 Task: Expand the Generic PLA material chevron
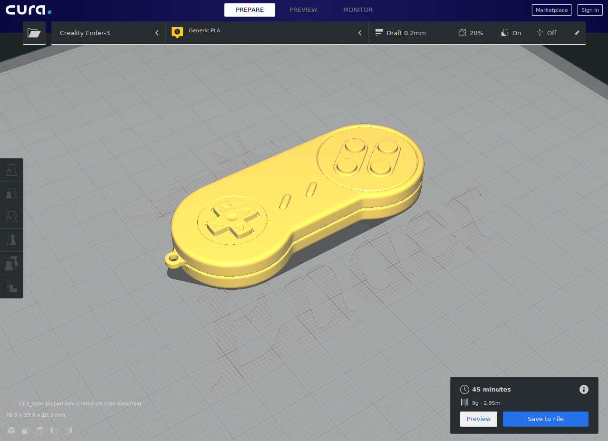coord(360,33)
